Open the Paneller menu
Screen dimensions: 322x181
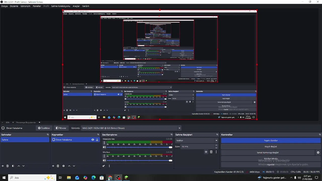[37, 6]
